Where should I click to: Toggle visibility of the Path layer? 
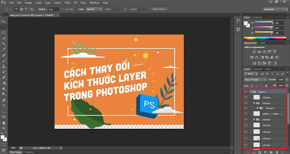pyautogui.click(x=246, y=114)
